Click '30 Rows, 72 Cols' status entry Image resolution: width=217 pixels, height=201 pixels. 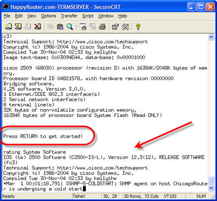pyautogui.click(x=141, y=196)
